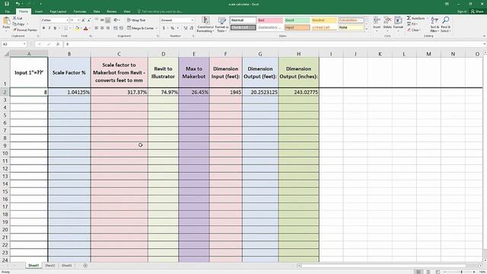Cut the selected cell contents
This screenshot has width=487, height=274.
tap(18, 18)
